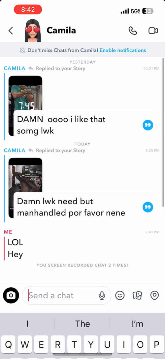Tap quote icon on 'manhandled' message

(x=148, y=207)
